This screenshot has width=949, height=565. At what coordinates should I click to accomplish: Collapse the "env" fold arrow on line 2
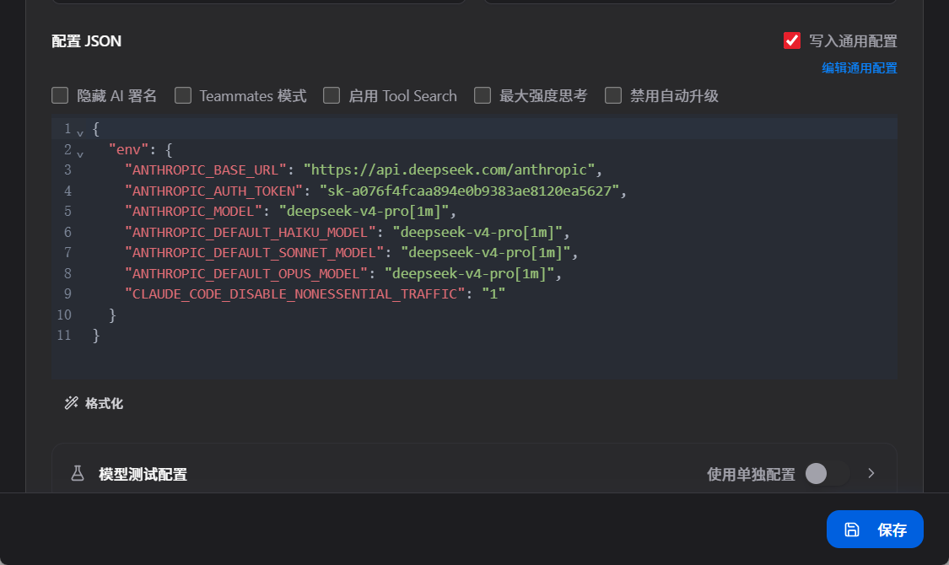tap(80, 153)
